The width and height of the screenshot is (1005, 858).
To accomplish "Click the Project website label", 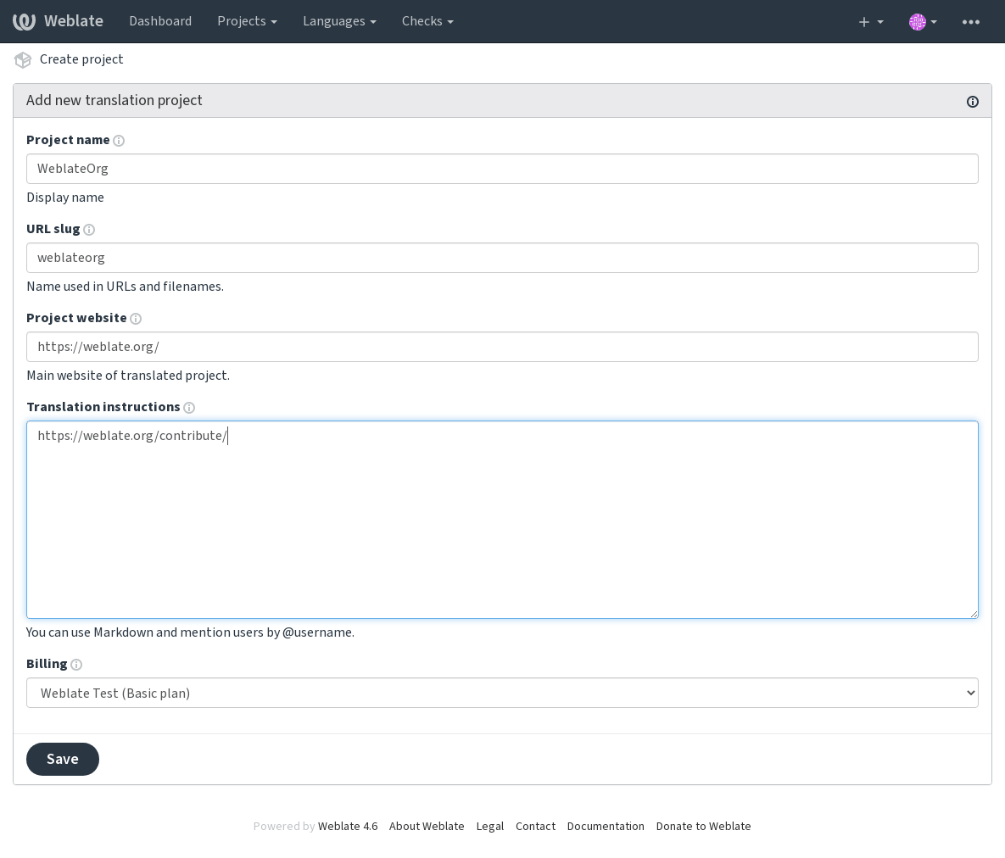I will (76, 318).
